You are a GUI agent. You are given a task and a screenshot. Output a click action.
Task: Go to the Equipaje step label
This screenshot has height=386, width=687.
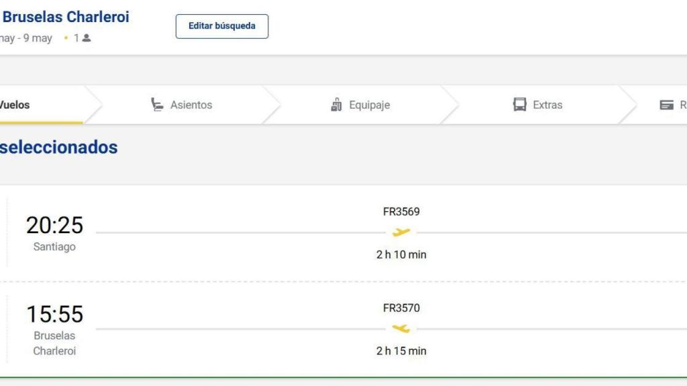point(369,105)
